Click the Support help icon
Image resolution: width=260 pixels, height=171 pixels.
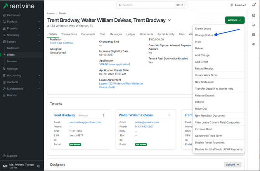(x=4, y=156)
